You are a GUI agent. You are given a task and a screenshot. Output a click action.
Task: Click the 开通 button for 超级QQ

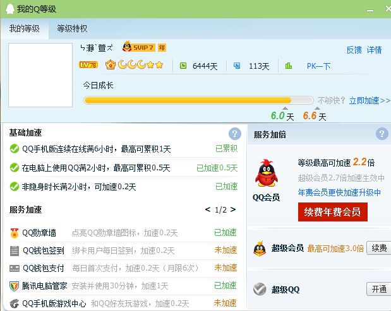(379, 289)
